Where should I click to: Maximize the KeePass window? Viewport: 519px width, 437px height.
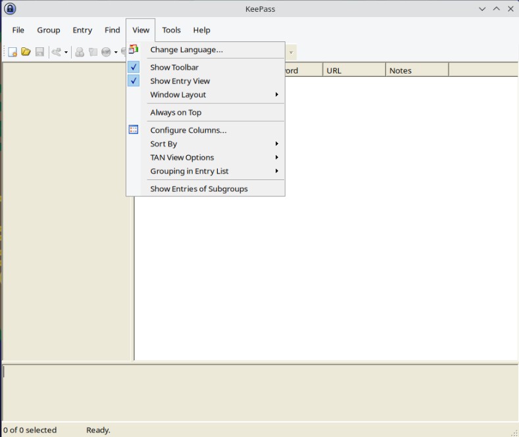coord(497,9)
